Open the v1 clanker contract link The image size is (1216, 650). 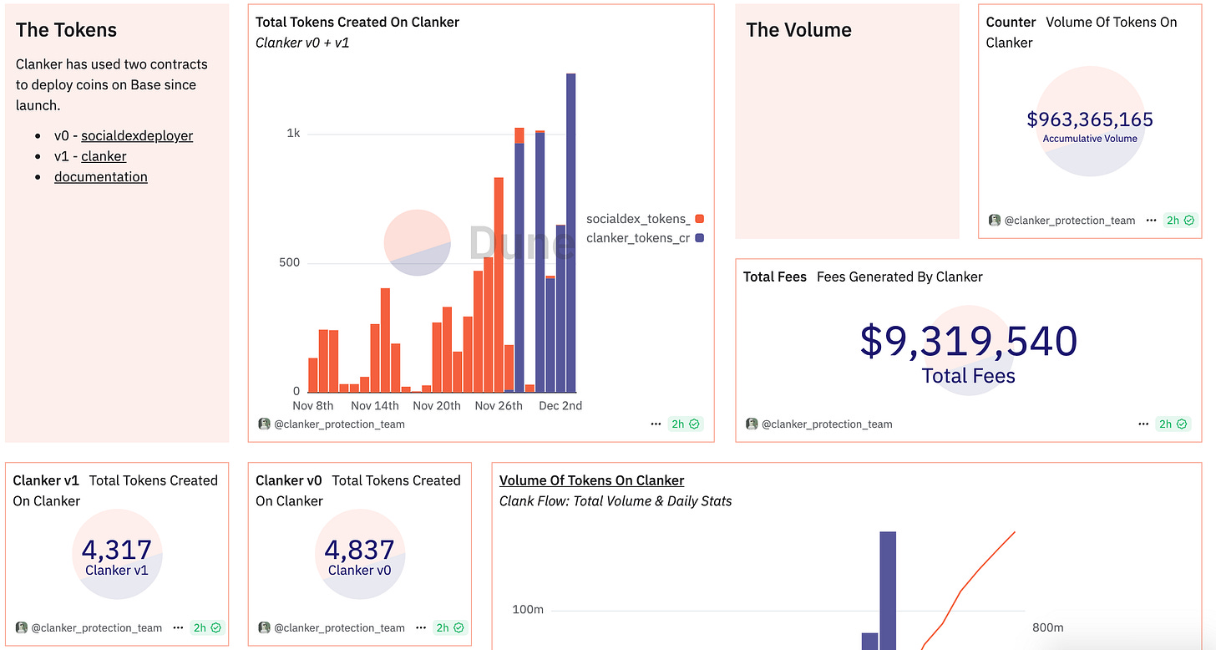(104, 156)
